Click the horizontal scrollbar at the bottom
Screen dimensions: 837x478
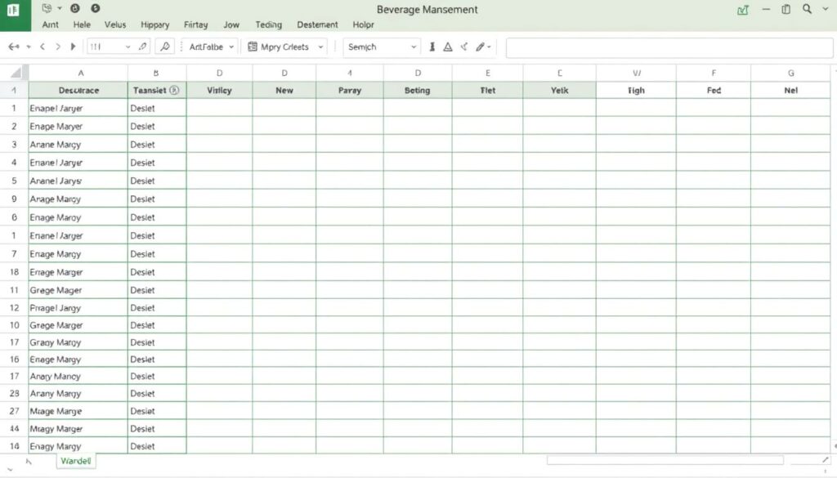(665, 460)
